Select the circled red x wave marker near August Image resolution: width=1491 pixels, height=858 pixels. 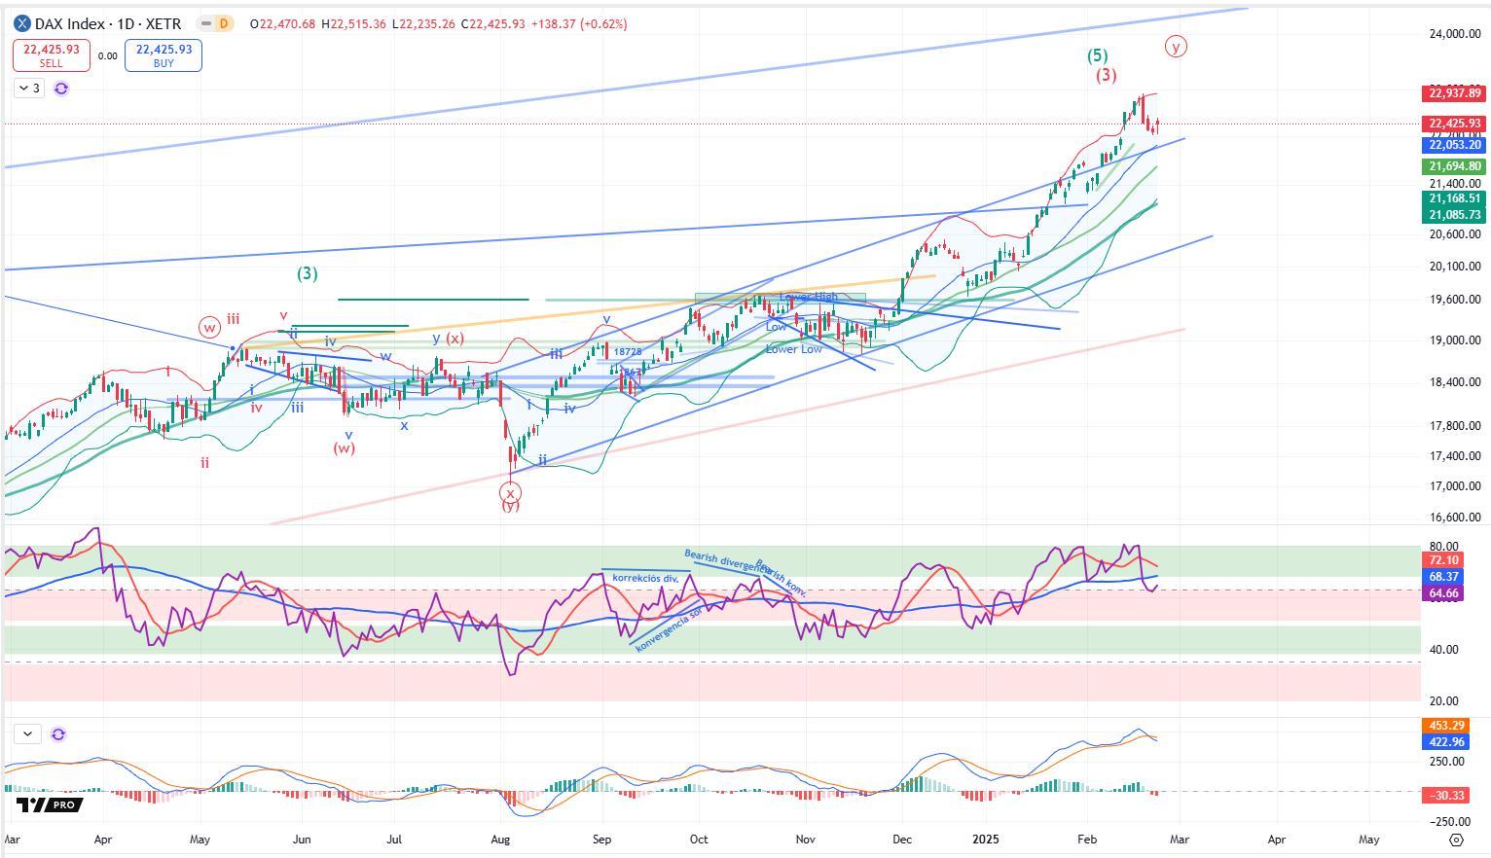[510, 492]
